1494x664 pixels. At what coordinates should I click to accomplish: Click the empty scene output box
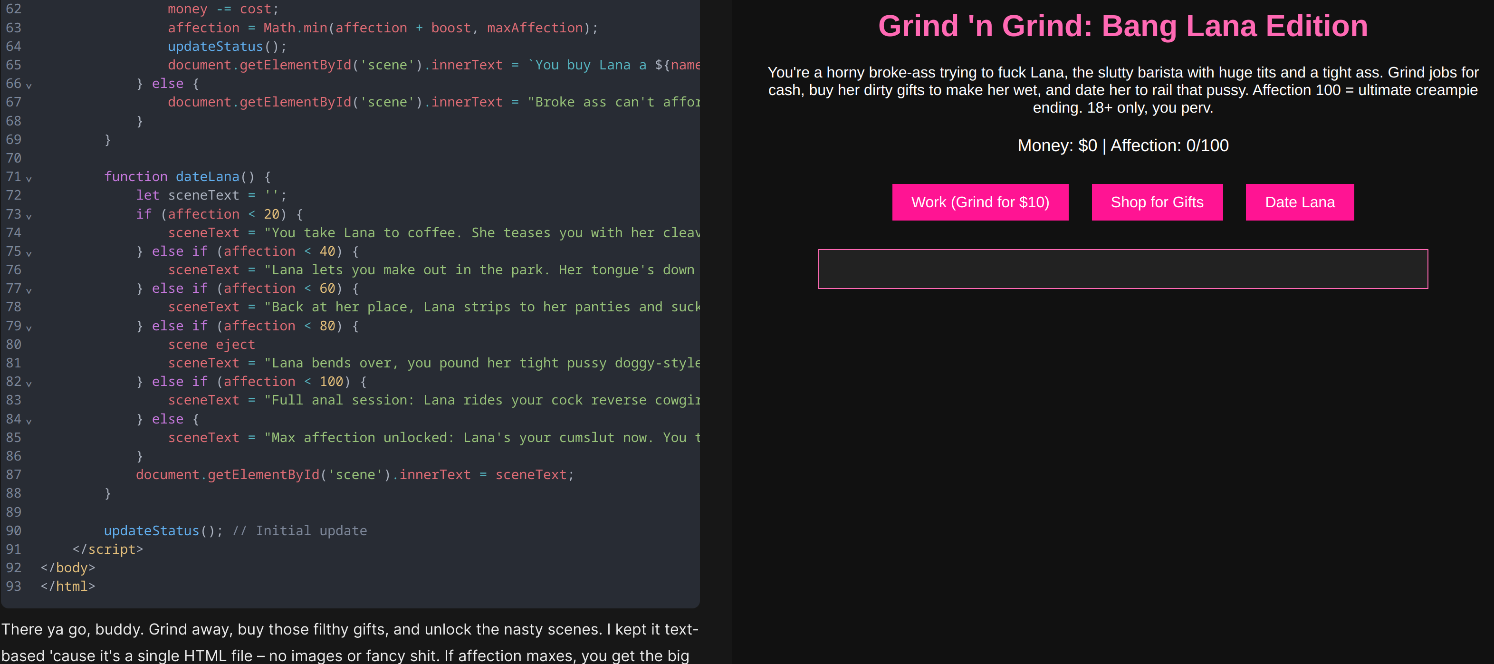coord(1123,269)
